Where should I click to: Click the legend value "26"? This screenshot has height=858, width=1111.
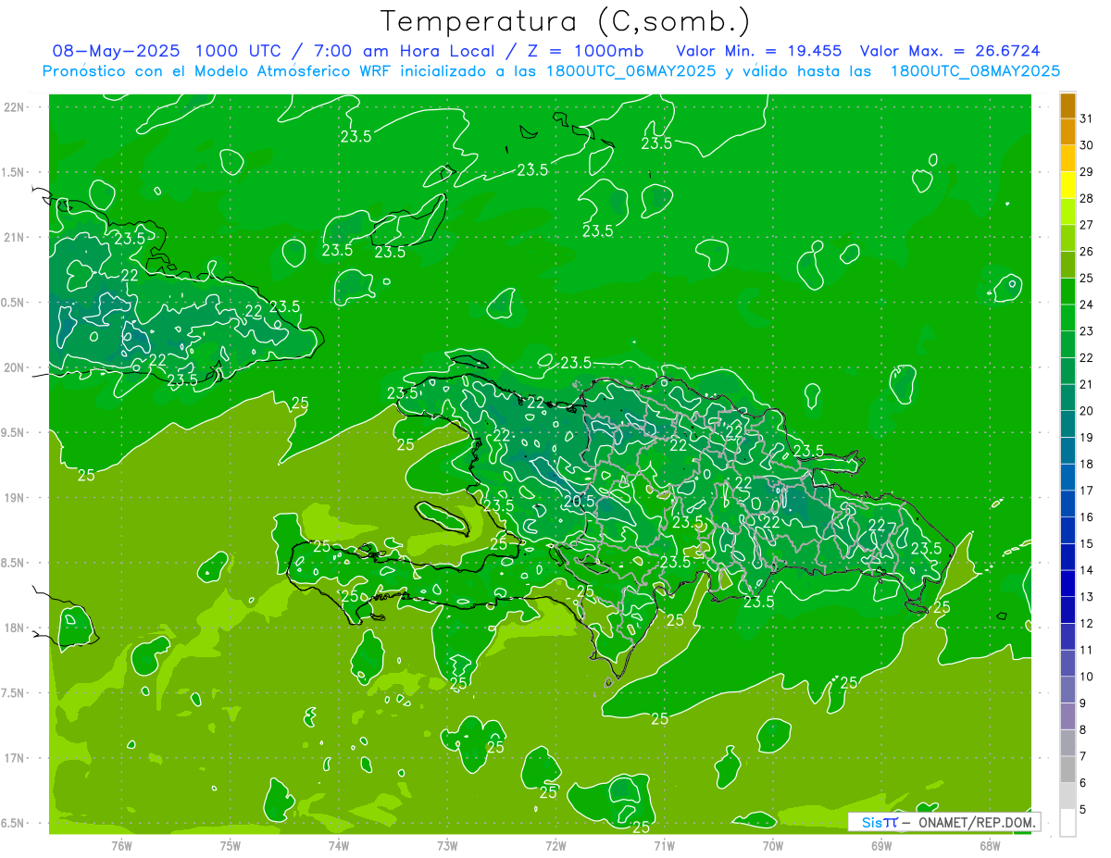click(1087, 252)
